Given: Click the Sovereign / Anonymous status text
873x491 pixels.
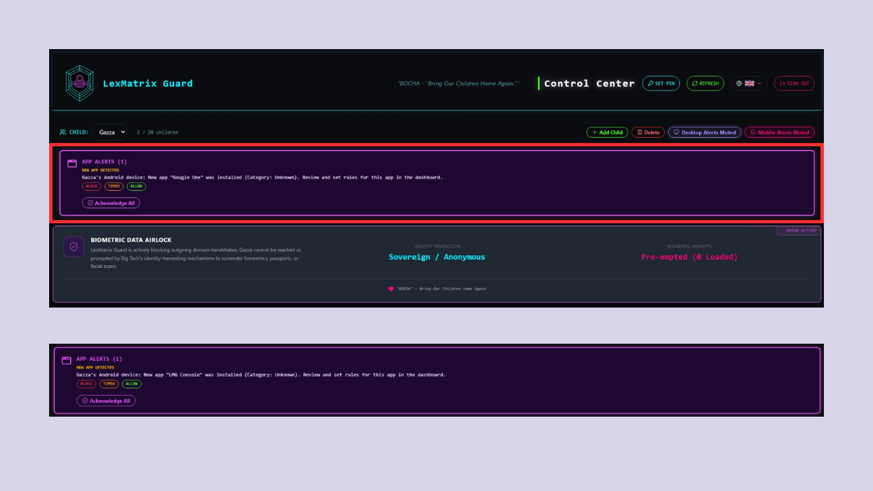Looking at the screenshot, I should point(437,257).
